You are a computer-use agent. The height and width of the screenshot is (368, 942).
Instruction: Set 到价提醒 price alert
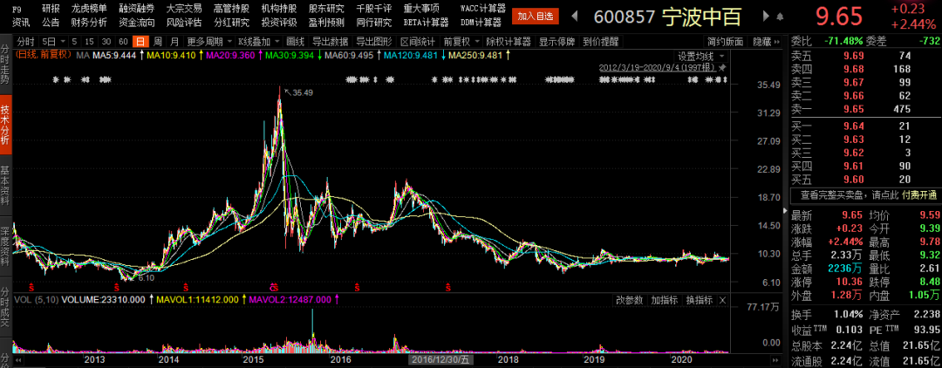pyautogui.click(x=600, y=42)
